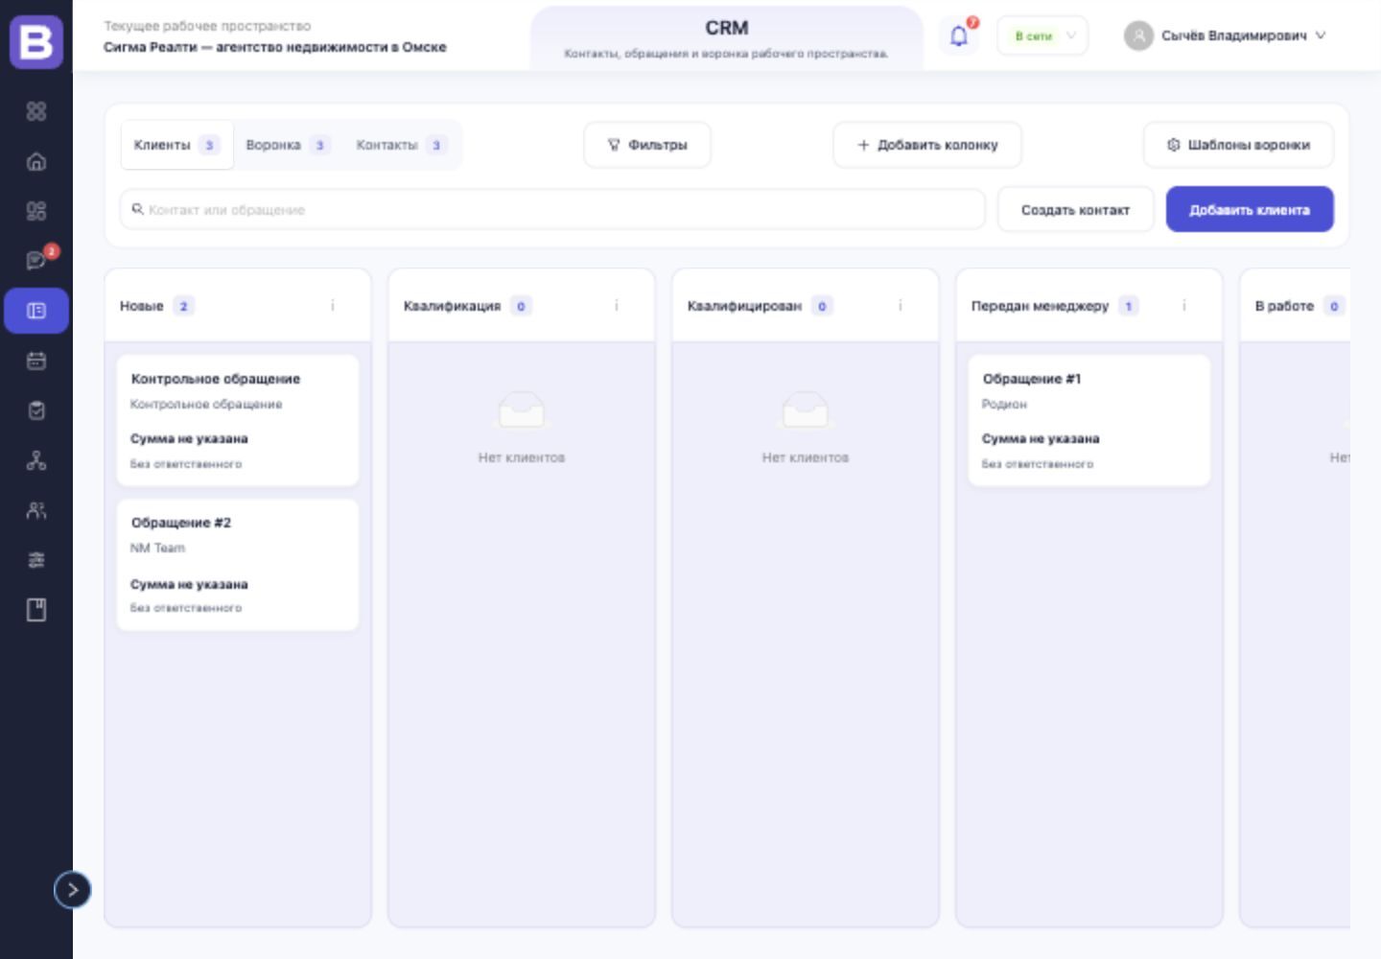
Task: Open the apps grid icon in sidebar
Action: tap(36, 111)
